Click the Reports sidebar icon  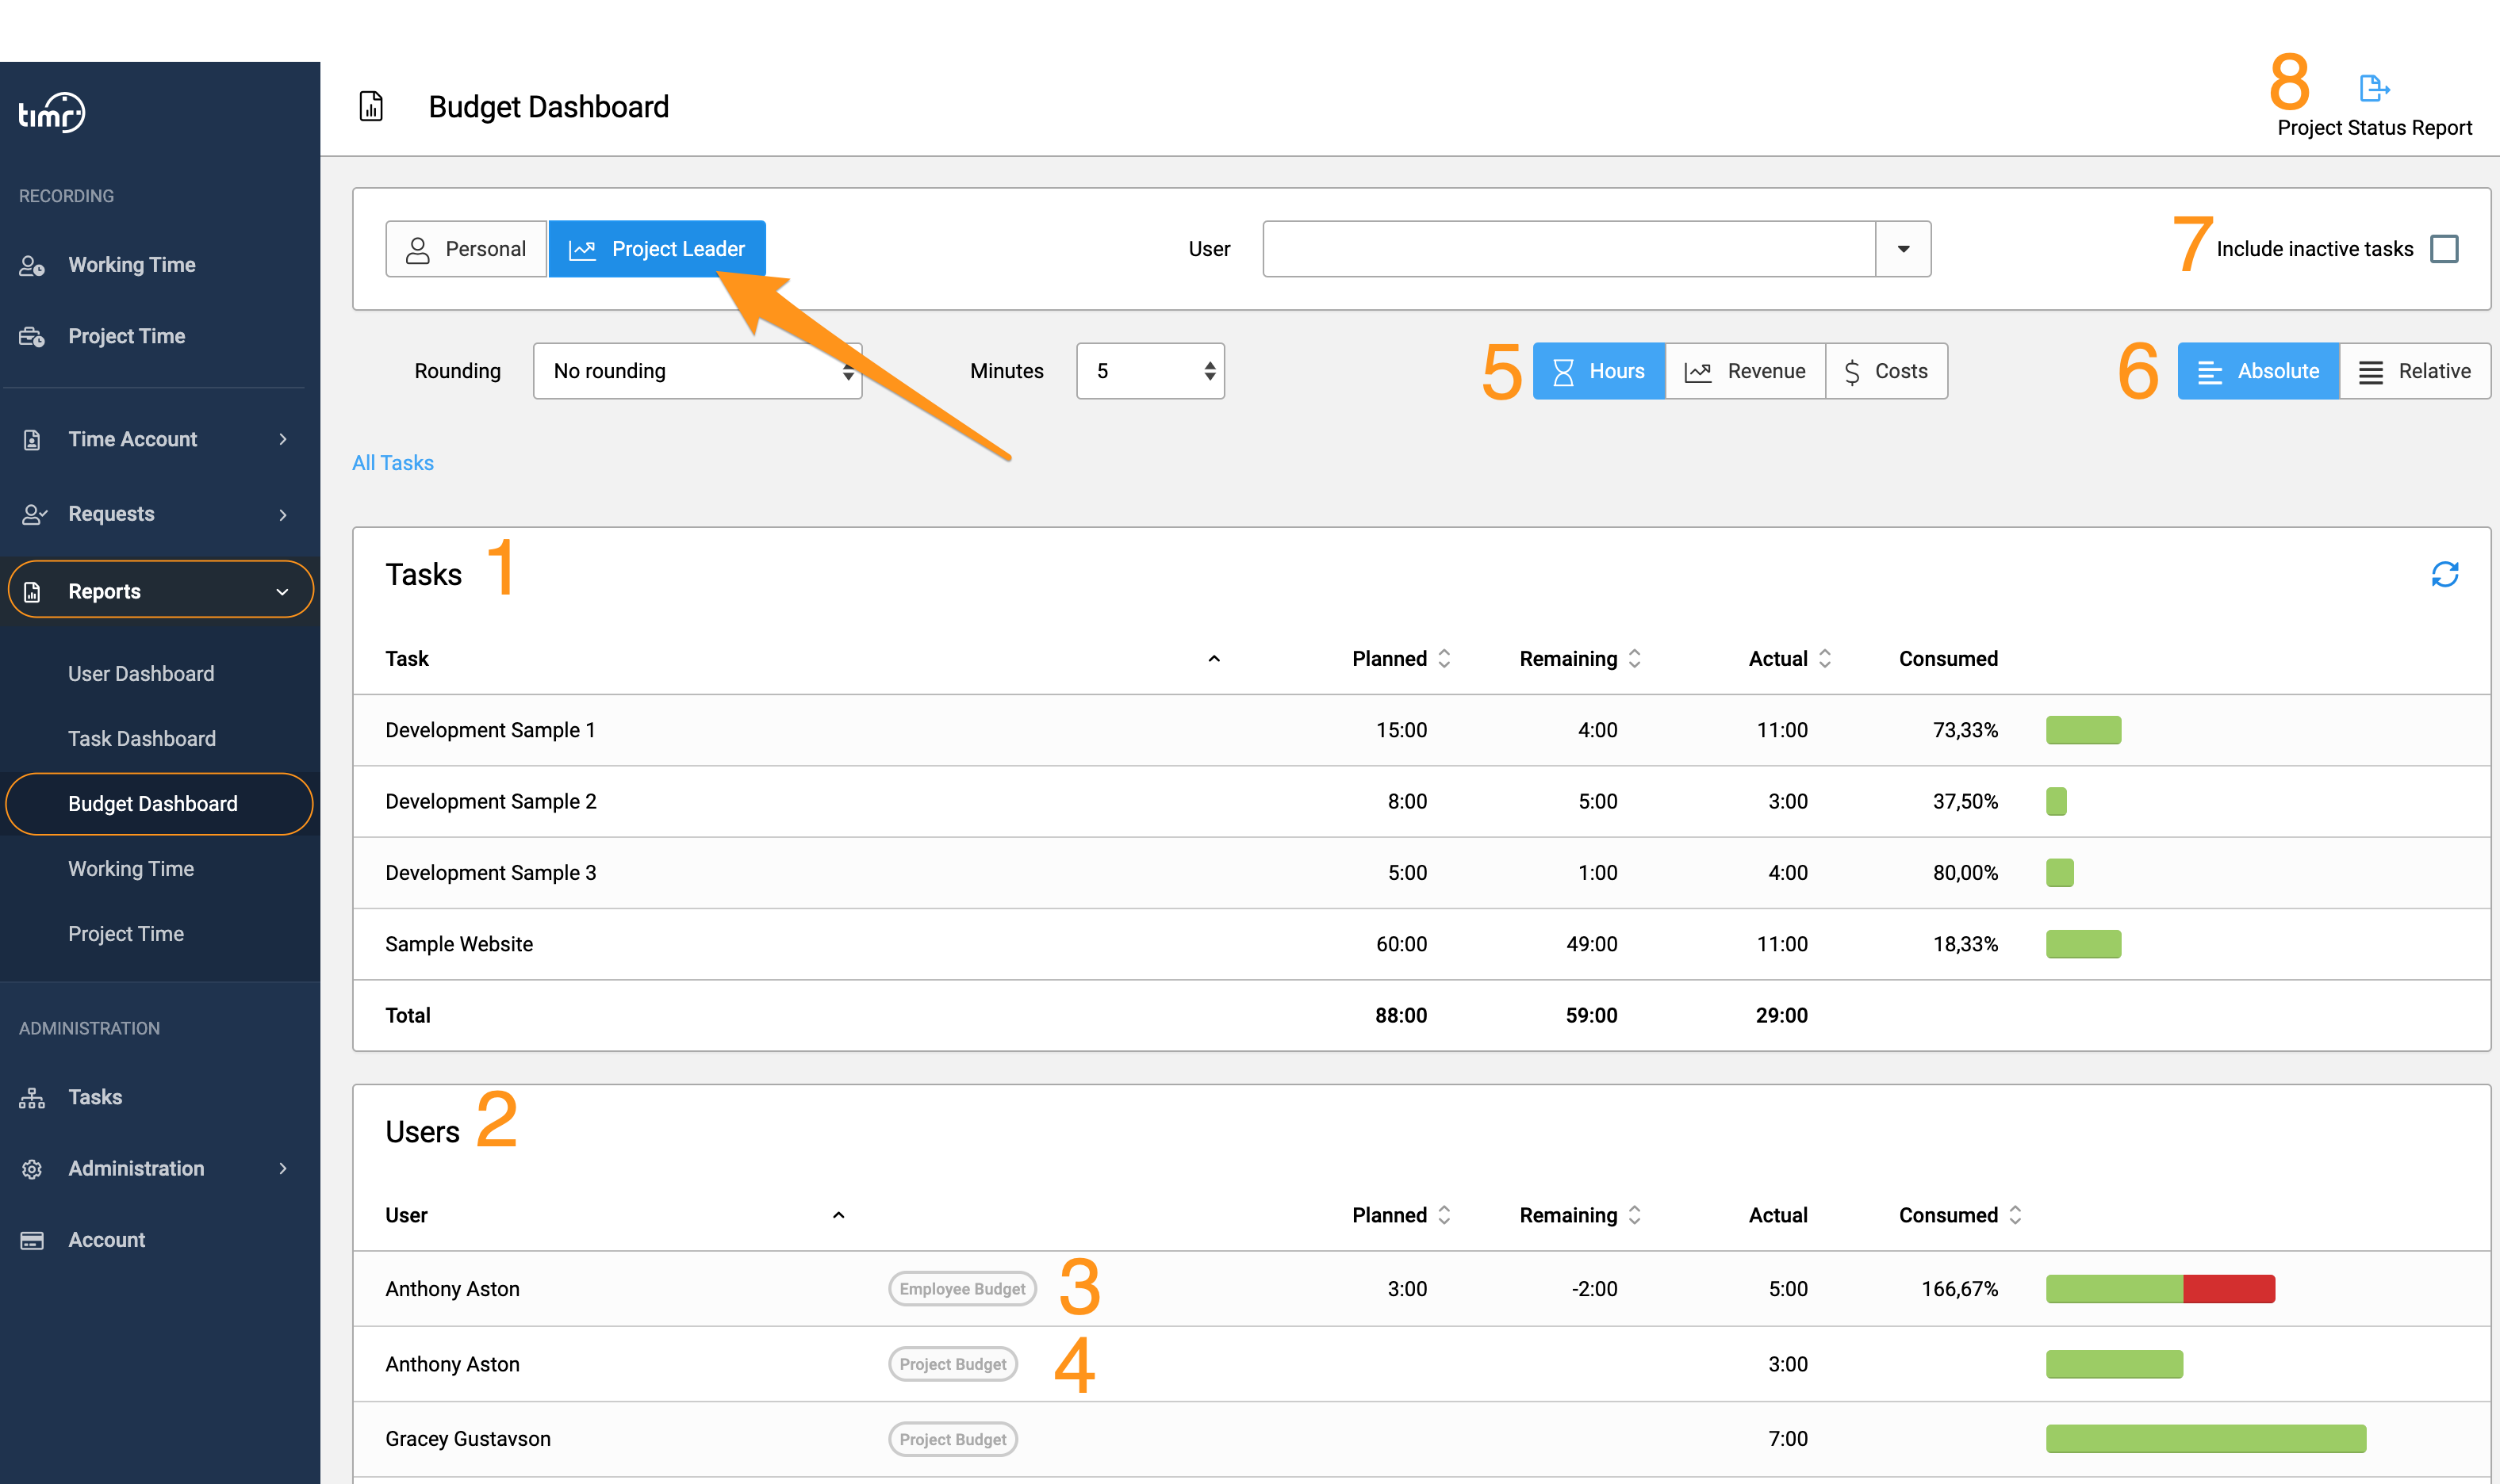pos(32,591)
